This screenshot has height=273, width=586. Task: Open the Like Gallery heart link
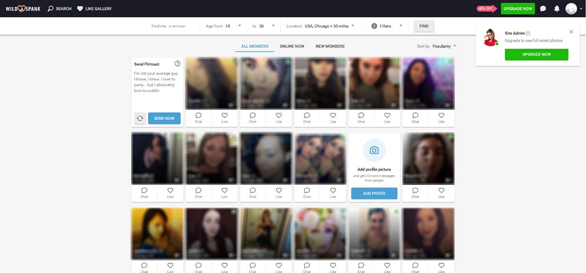(94, 9)
